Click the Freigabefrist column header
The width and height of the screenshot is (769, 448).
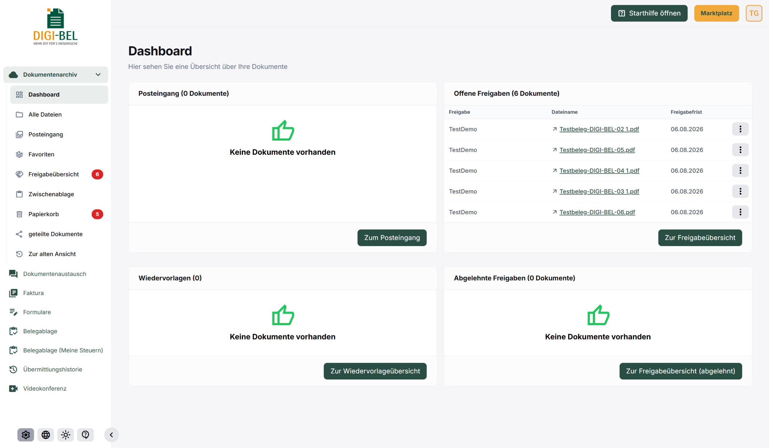[686, 112]
